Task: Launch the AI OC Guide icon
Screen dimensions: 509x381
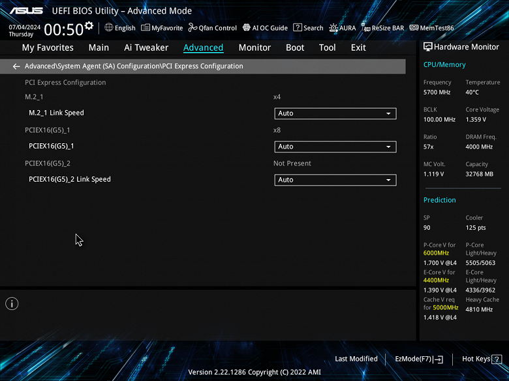Action: click(x=247, y=27)
